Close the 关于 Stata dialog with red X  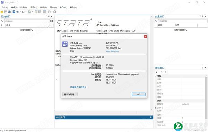(x=145, y=37)
